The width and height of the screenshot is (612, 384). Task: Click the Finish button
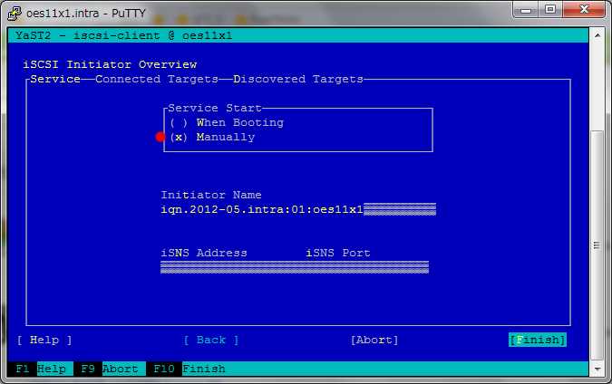538,340
